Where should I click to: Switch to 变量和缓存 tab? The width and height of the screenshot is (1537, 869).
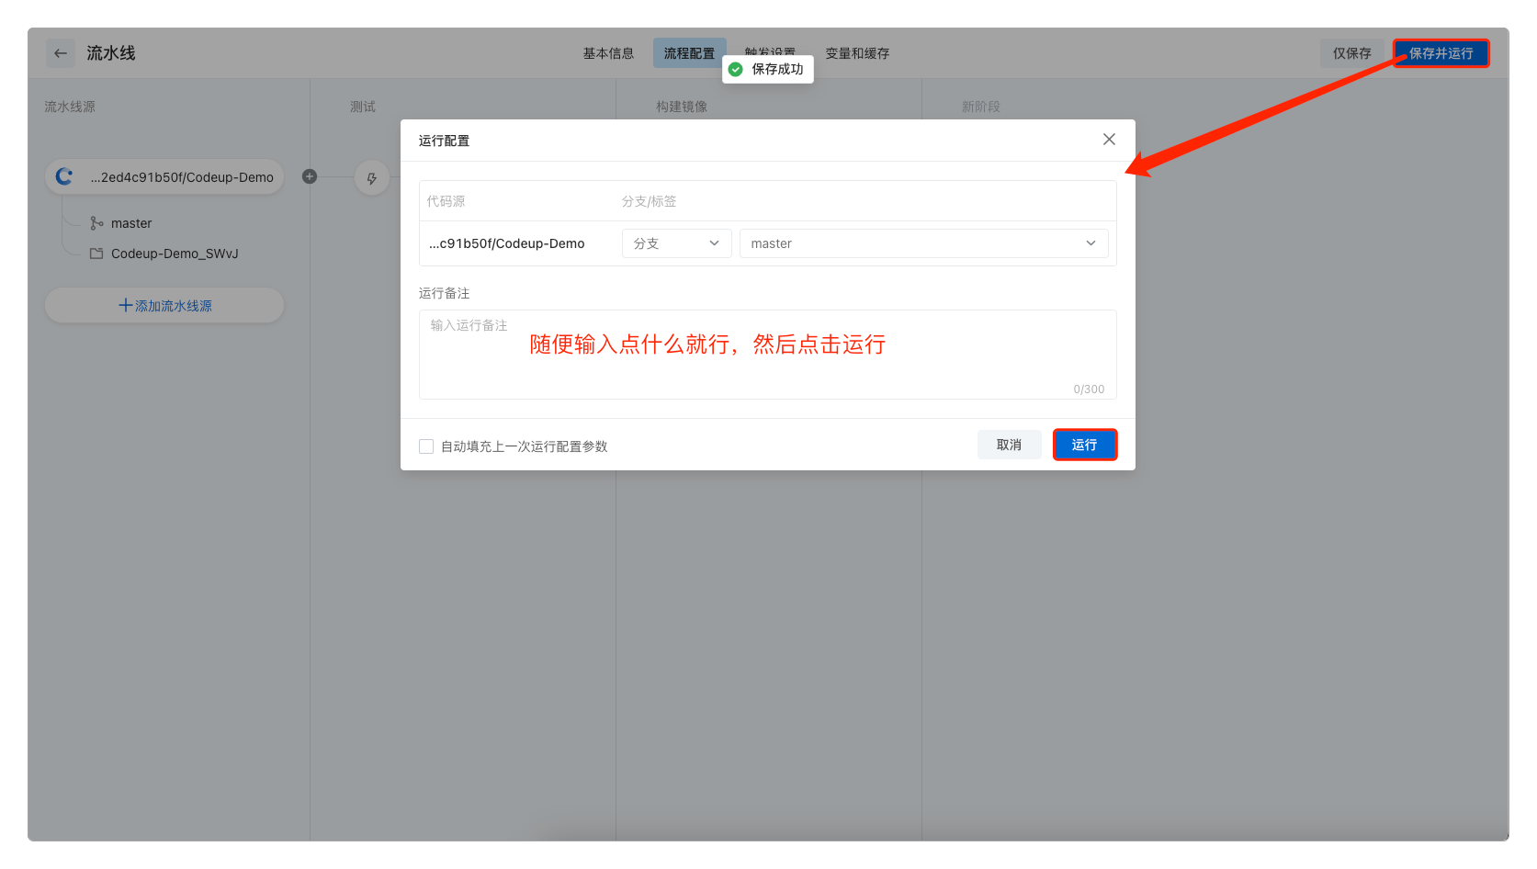coord(857,53)
